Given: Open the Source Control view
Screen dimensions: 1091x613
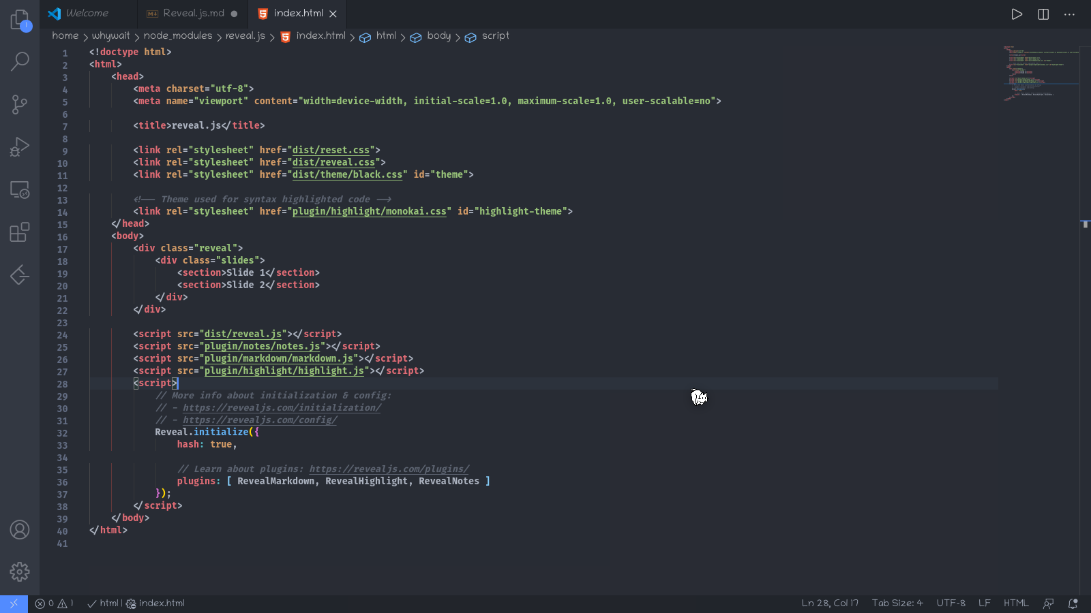Looking at the screenshot, I should point(20,104).
